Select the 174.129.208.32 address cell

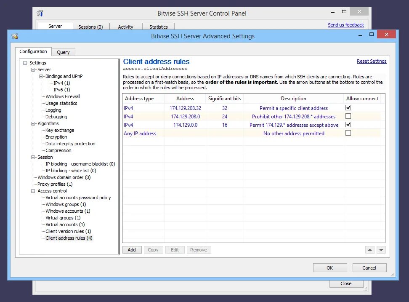(x=185, y=108)
